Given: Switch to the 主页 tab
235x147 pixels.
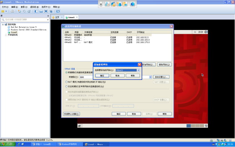Looking at the screenshot, I should pyautogui.click(x=57, y=17).
